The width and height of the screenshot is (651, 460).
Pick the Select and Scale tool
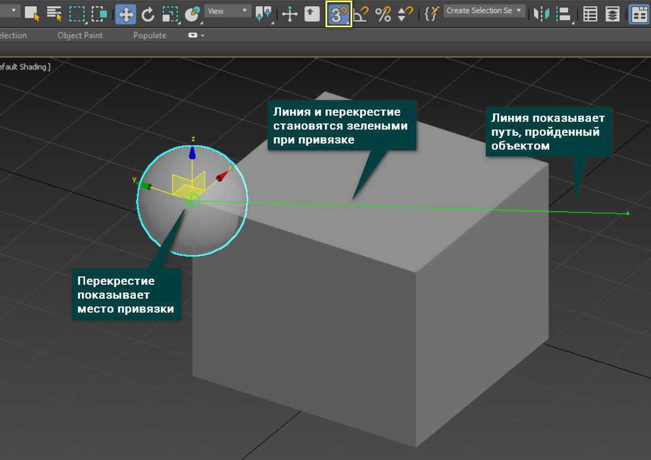coord(170,14)
